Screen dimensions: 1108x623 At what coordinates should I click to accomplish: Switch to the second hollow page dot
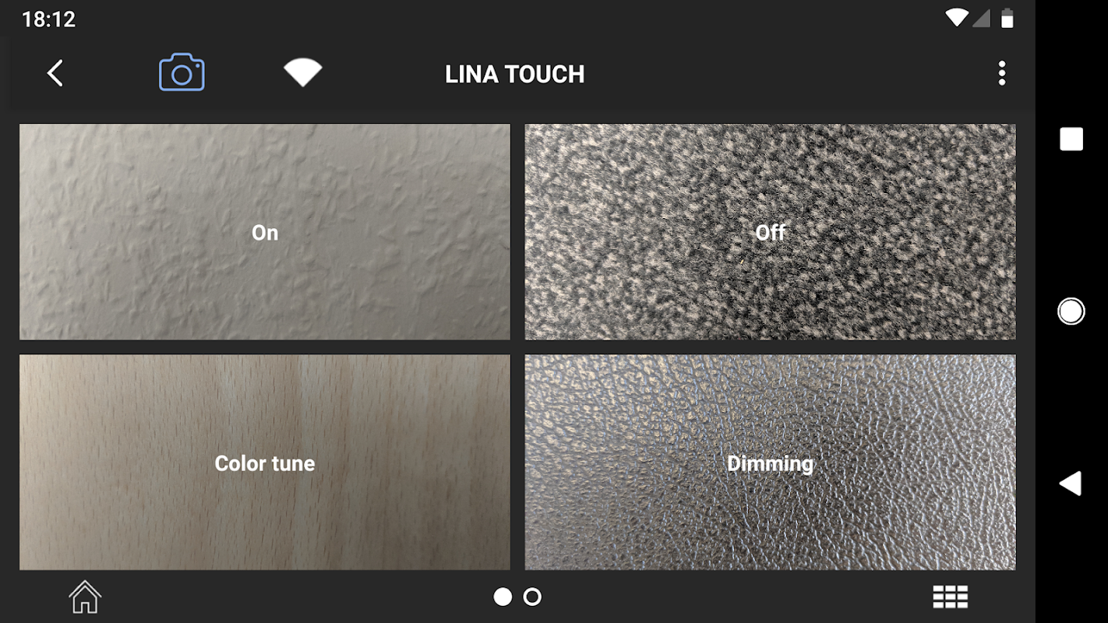532,597
